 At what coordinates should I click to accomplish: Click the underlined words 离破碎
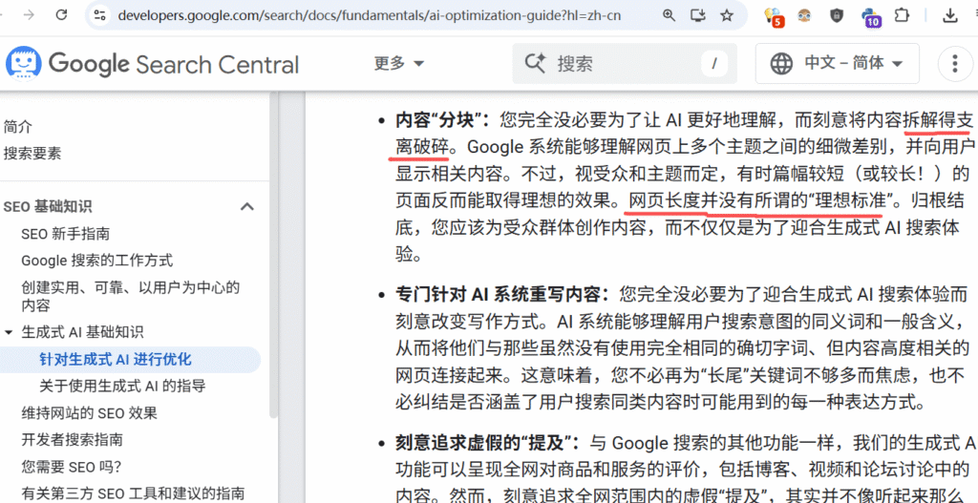(422, 146)
